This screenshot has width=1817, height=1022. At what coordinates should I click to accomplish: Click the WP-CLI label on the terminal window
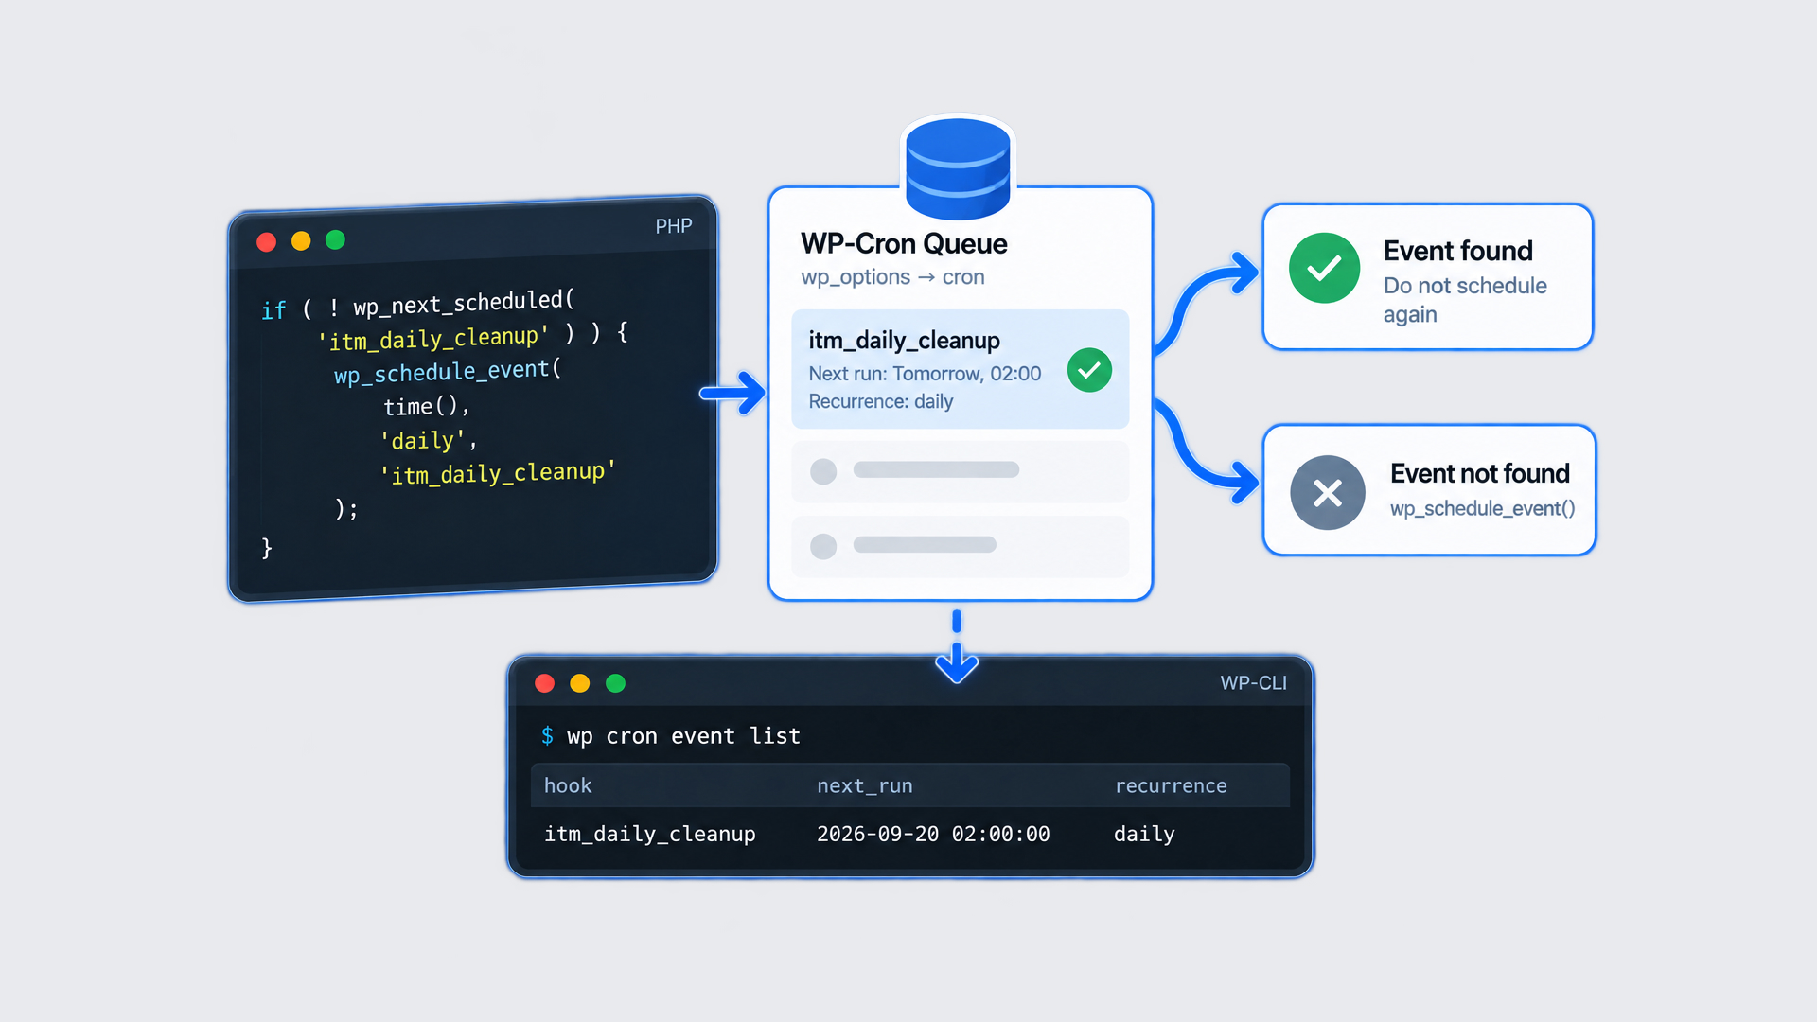tap(1253, 683)
